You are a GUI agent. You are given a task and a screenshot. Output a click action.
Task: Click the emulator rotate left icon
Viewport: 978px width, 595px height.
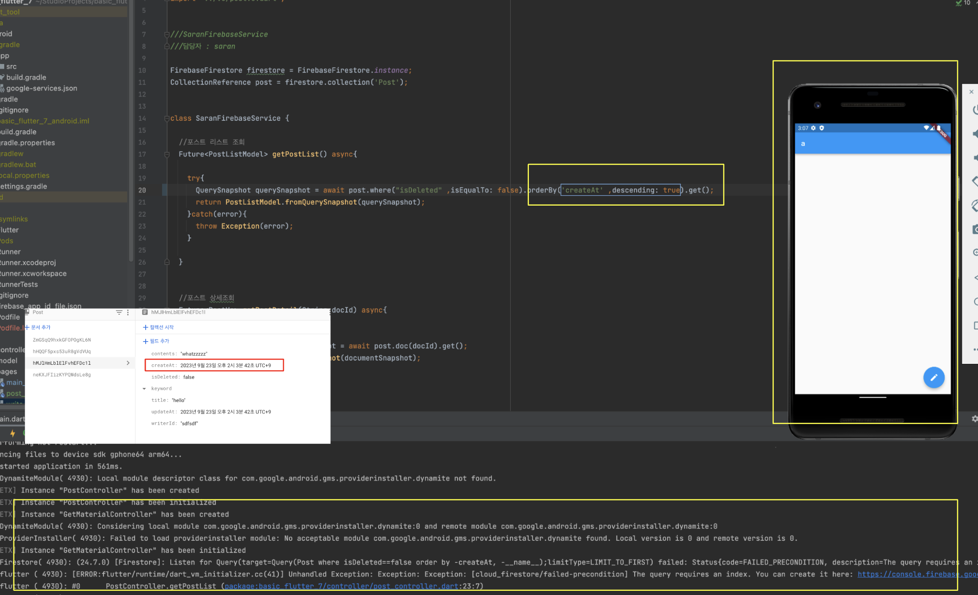pyautogui.click(x=975, y=181)
